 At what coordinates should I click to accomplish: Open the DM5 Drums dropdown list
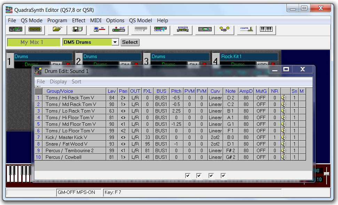[115, 42]
